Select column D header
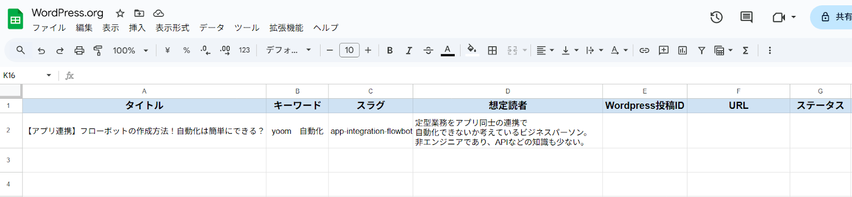The width and height of the screenshot is (852, 197). [x=508, y=91]
